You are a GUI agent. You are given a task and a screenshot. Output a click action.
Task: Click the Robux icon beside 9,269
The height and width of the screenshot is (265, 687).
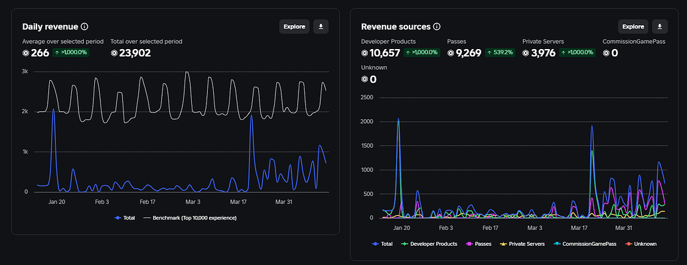pyautogui.click(x=451, y=53)
